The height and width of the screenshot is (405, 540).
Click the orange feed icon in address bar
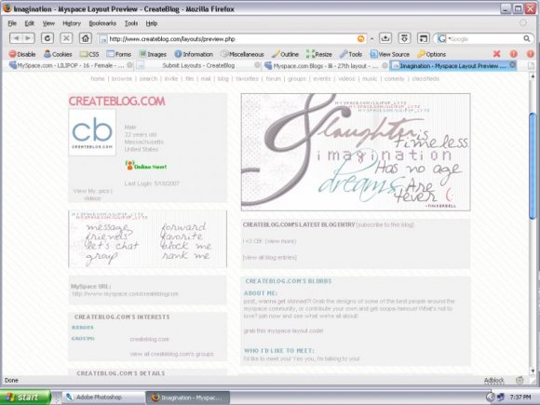coord(360,38)
